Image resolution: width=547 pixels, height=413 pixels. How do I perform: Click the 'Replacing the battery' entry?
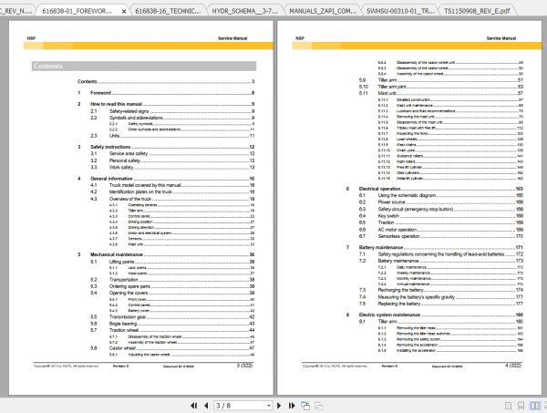tap(399, 304)
